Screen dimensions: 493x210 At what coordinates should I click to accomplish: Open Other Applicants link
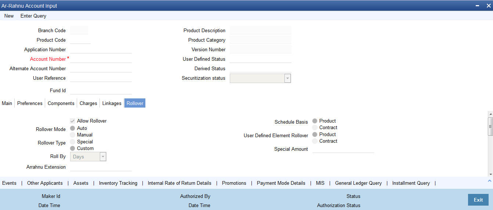(x=45, y=183)
